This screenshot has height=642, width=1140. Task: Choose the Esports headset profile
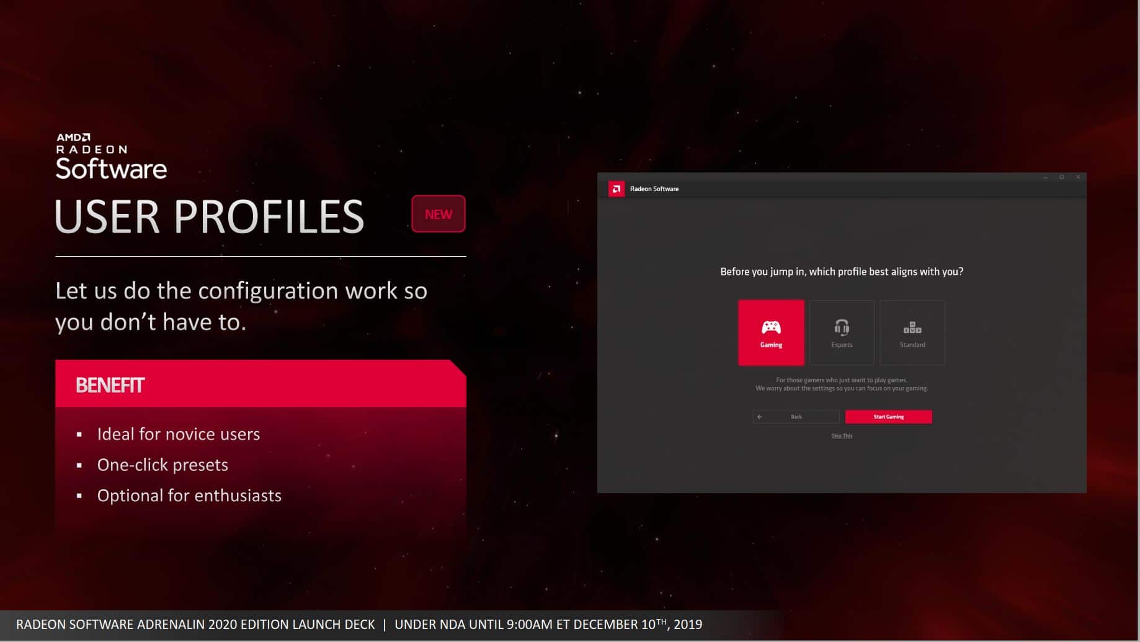842,332
